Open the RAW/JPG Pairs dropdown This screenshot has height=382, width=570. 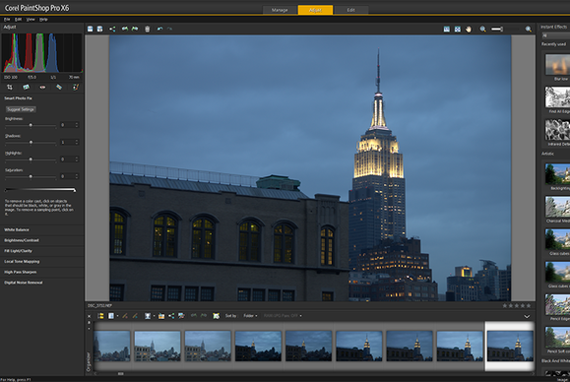click(x=283, y=316)
